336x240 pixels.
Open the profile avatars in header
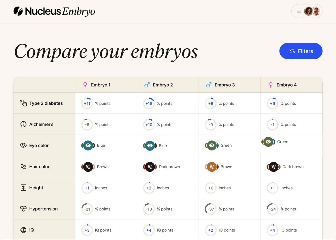coord(312,11)
